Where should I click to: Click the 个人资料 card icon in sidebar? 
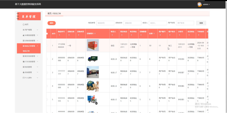[x=24, y=78]
